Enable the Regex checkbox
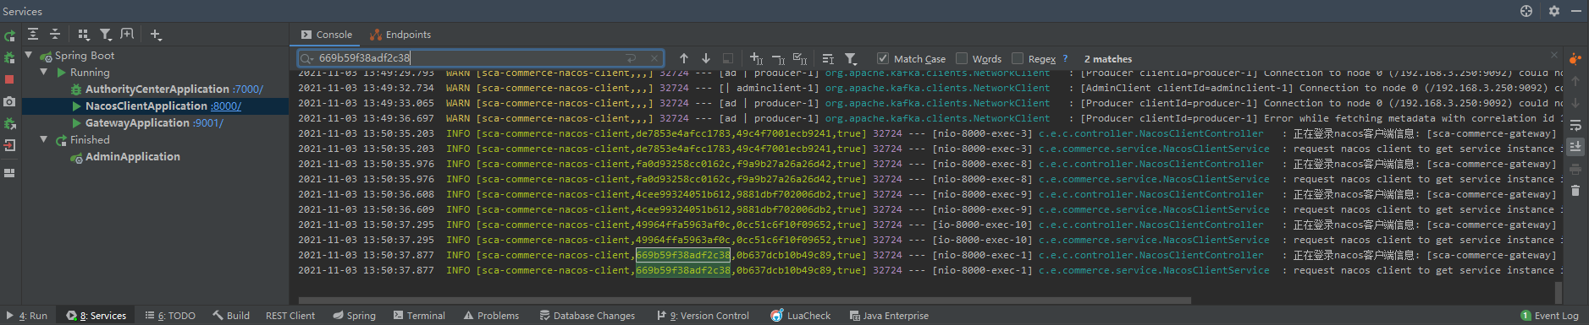Image resolution: width=1589 pixels, height=325 pixels. (1018, 58)
